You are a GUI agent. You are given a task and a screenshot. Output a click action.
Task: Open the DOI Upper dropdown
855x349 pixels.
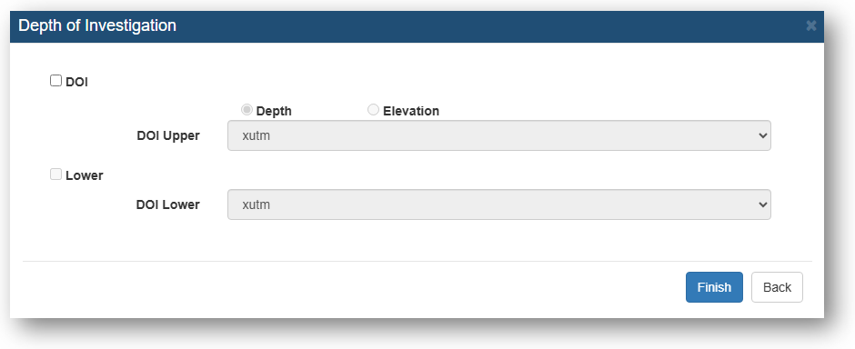tap(499, 135)
